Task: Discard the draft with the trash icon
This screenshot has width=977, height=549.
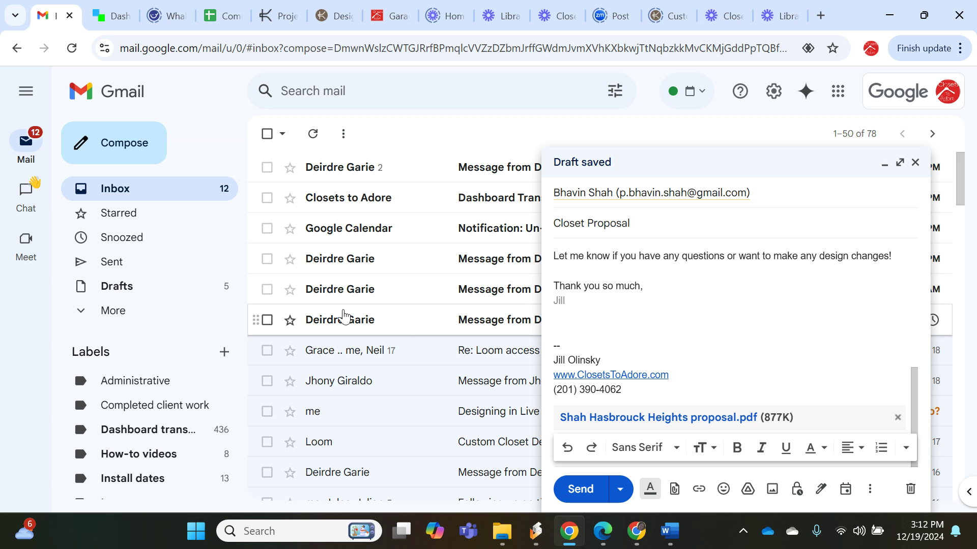Action: coord(910,489)
